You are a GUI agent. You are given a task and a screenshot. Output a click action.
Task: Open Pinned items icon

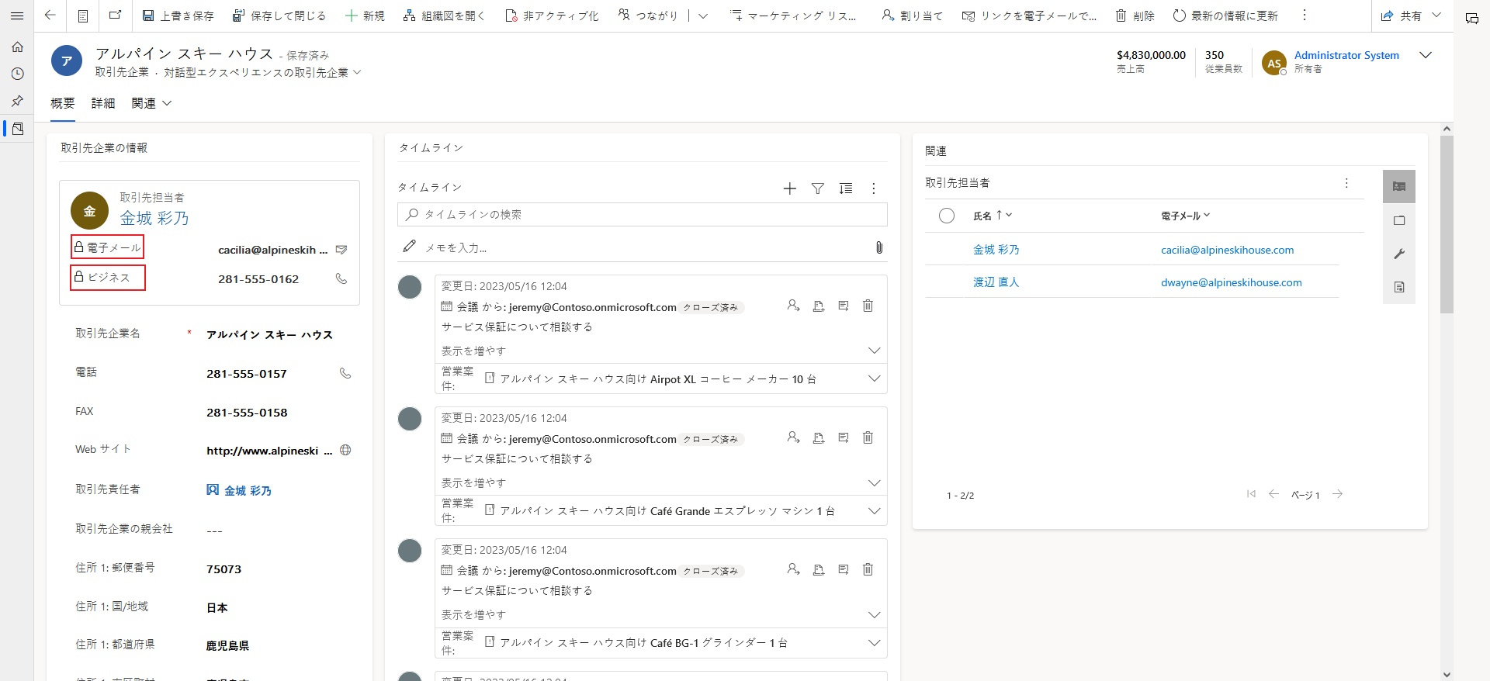coord(17,101)
